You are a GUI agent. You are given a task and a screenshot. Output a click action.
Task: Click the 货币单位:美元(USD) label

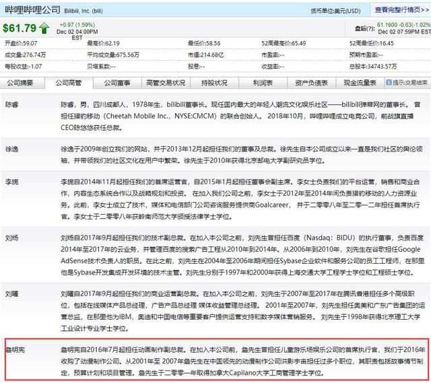coord(335,11)
